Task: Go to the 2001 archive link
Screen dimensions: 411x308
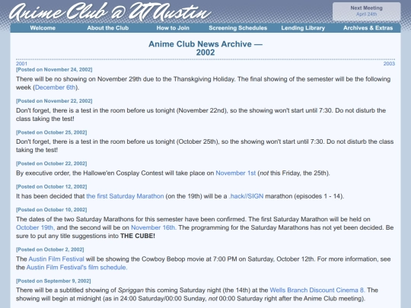Action: tap(21, 64)
